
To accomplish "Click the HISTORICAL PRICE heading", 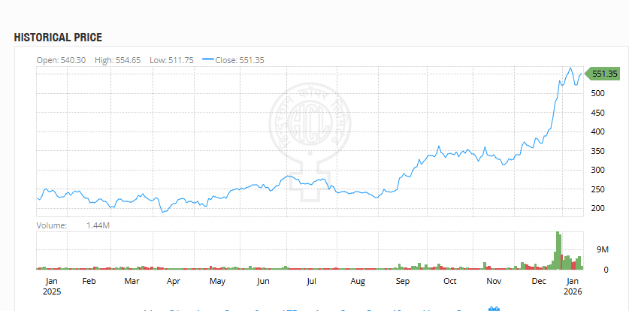I will click(x=58, y=38).
